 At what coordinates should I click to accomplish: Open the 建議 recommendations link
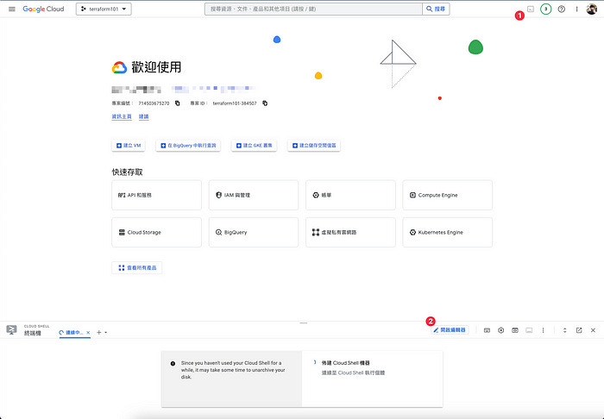[x=144, y=116]
